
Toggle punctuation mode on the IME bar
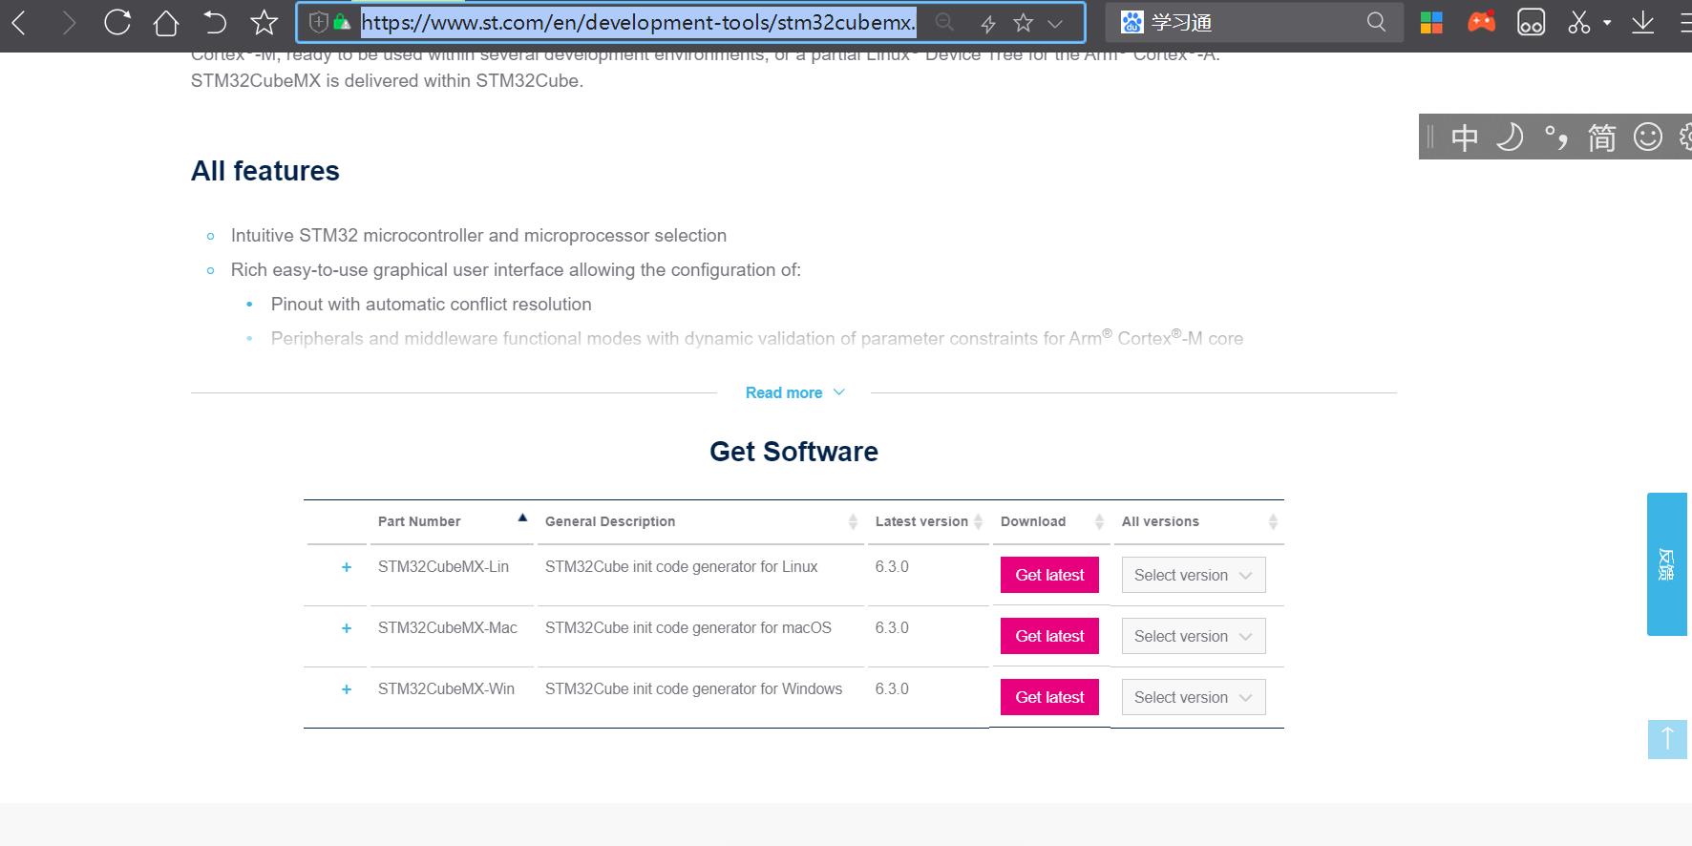pos(1555,138)
